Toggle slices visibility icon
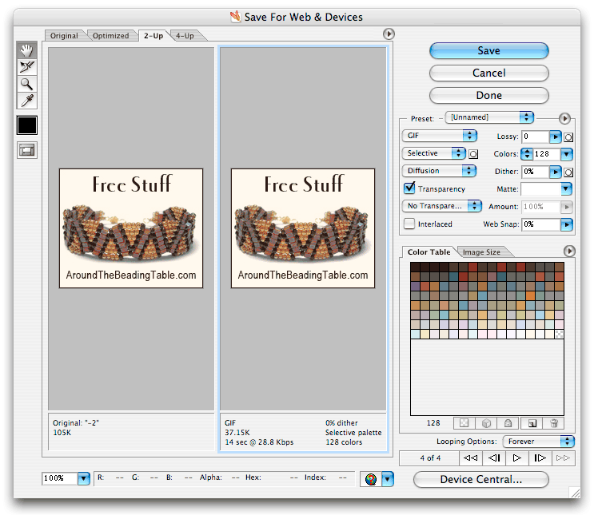 tap(27, 150)
